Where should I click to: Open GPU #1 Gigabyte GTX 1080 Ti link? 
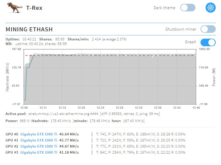point(39,140)
